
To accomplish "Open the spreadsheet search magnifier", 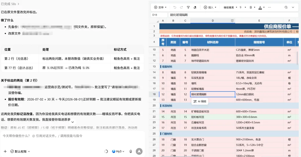I will pyautogui.click(x=286, y=7).
